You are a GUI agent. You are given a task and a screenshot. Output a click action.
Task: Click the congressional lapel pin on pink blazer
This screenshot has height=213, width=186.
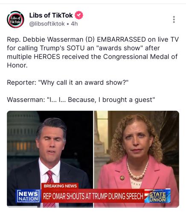click(122, 178)
